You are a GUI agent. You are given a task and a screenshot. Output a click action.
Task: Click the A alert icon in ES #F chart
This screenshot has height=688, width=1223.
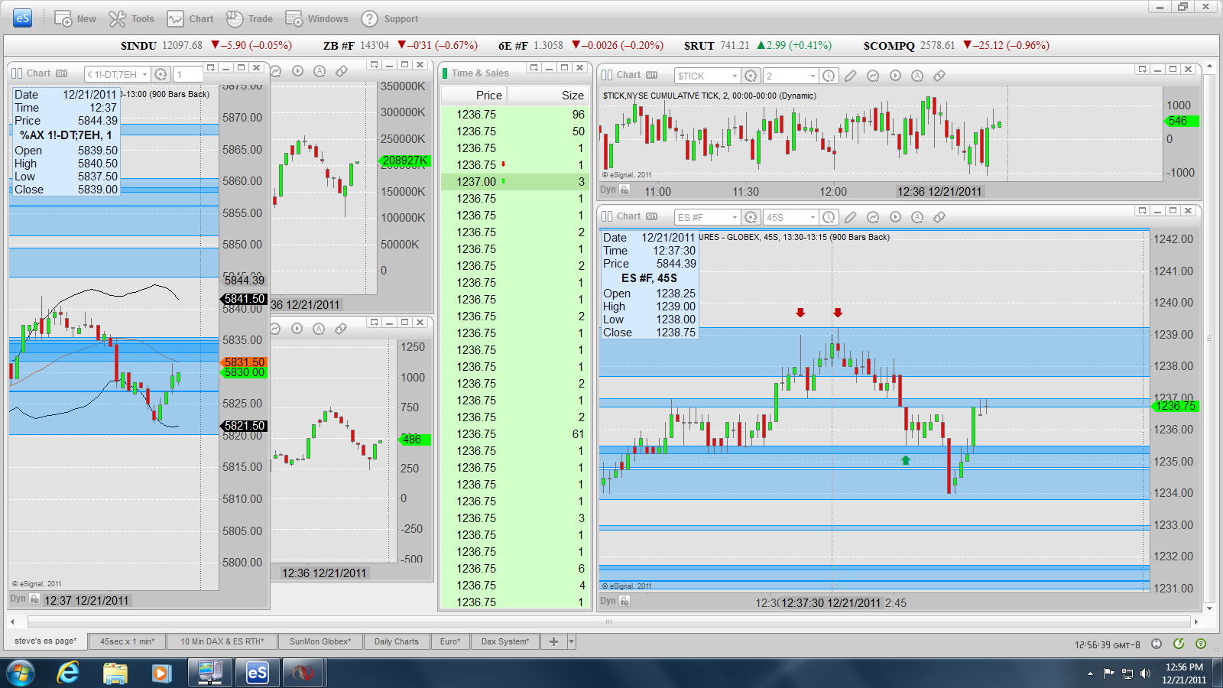pos(917,217)
